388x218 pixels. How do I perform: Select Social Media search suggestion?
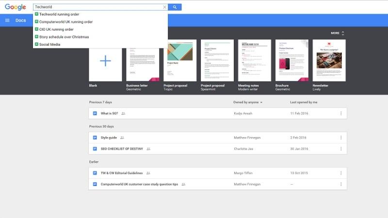coord(100,44)
